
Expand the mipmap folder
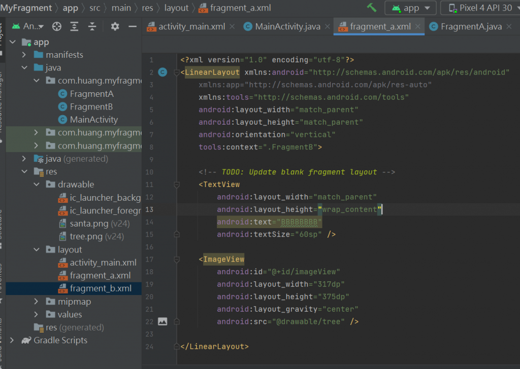tap(36, 301)
